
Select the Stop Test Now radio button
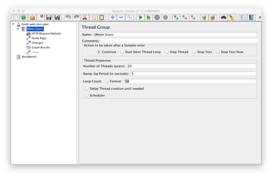click(x=218, y=52)
